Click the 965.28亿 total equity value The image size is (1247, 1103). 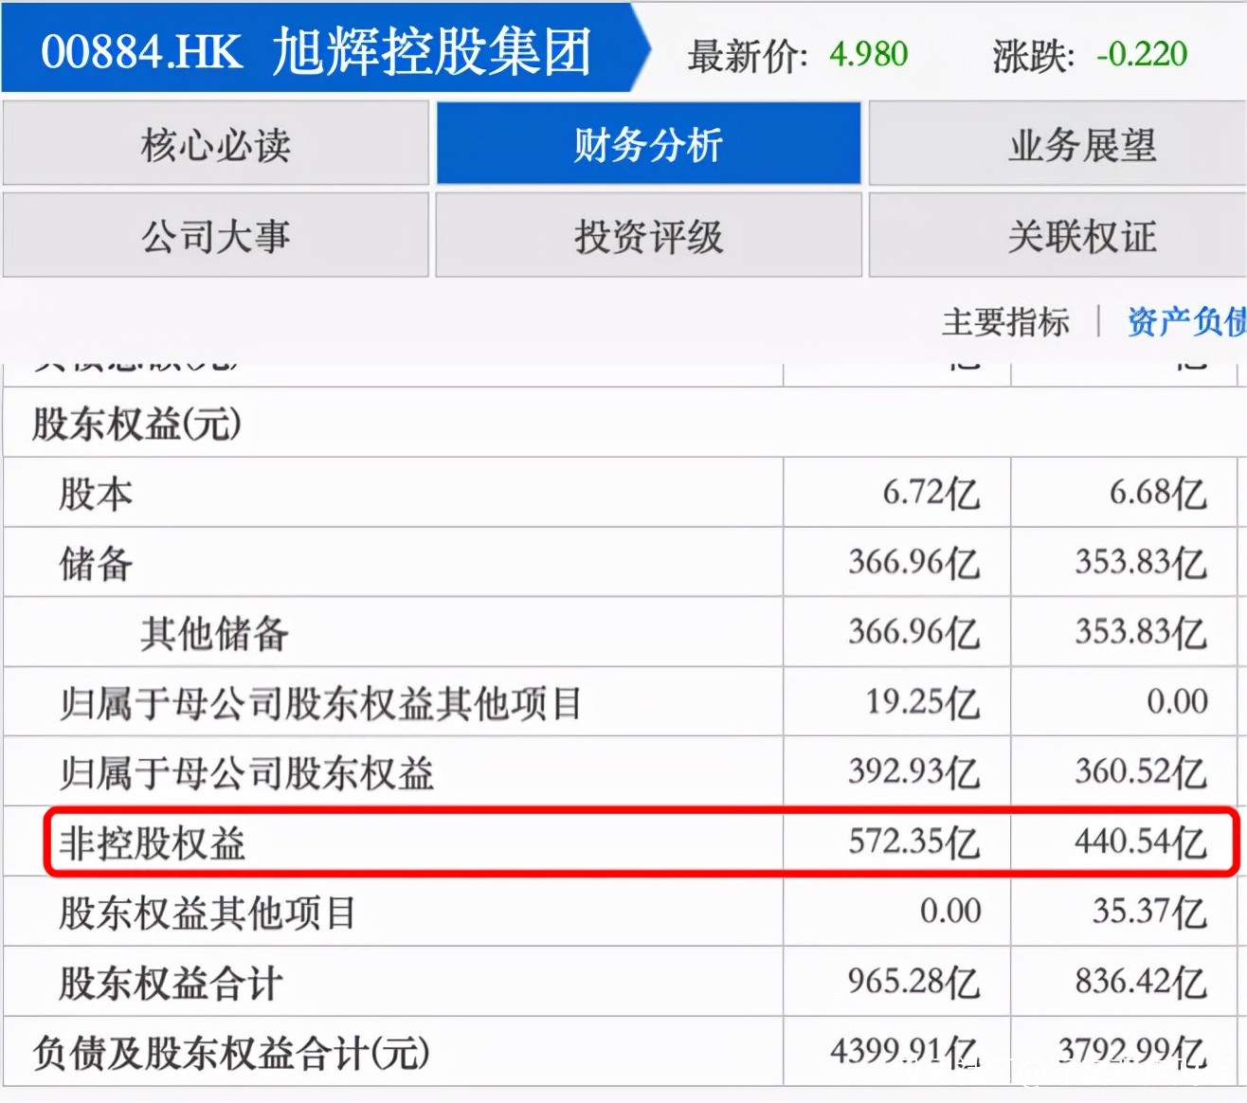913,984
